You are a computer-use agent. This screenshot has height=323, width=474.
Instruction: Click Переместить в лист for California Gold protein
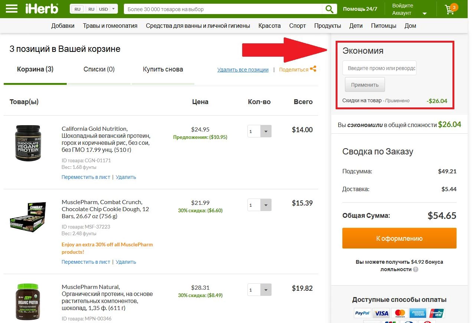[x=86, y=177]
